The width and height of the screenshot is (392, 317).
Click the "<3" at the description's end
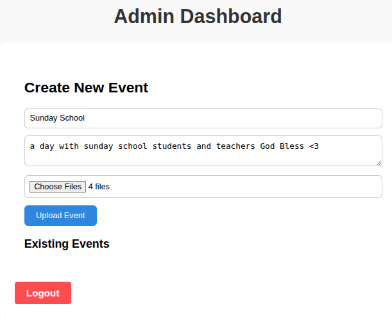(x=314, y=146)
